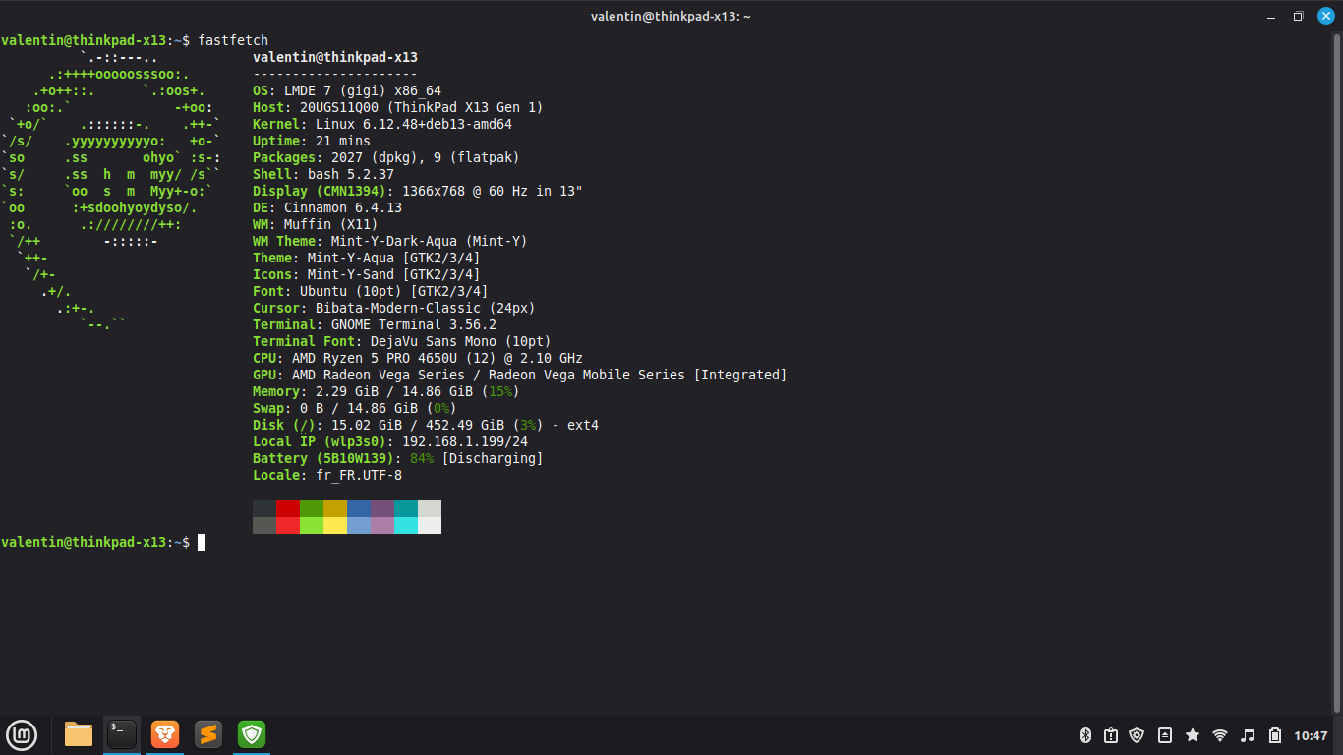
Task: Open the sound applet music note
Action: (1248, 735)
